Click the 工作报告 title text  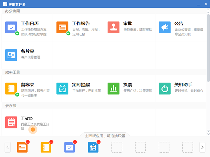tap(81, 23)
